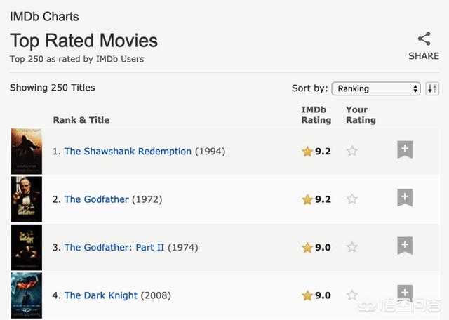Rate The Shawshank Redemption with empty star
The width and height of the screenshot is (449, 320).
tap(352, 151)
